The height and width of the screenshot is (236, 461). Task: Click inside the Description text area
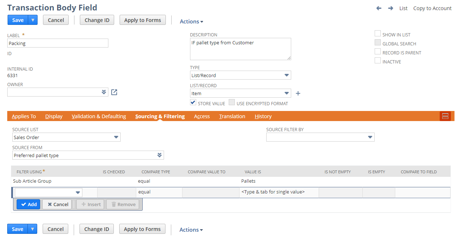[240, 49]
